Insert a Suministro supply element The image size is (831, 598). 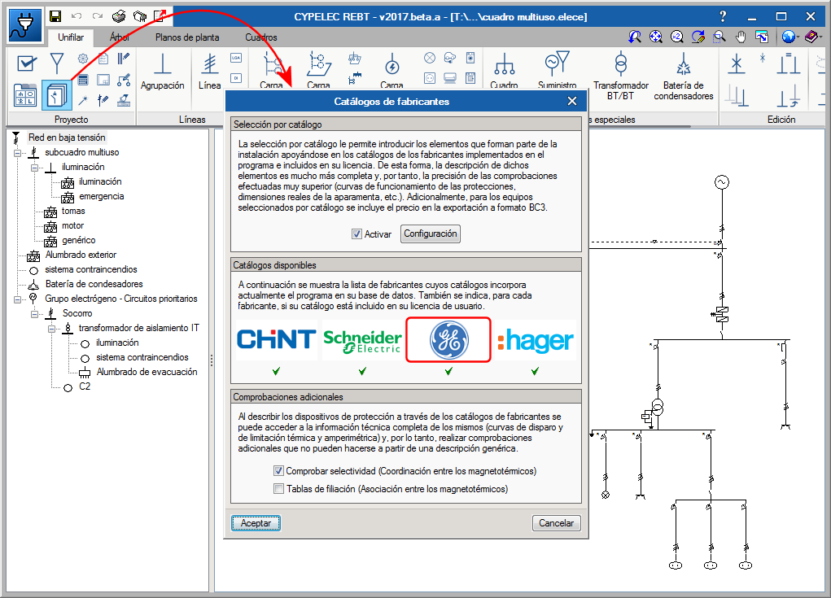point(557,71)
